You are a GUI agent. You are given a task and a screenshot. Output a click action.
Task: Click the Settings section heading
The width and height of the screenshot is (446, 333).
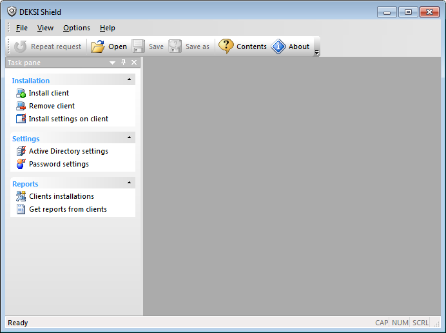26,139
